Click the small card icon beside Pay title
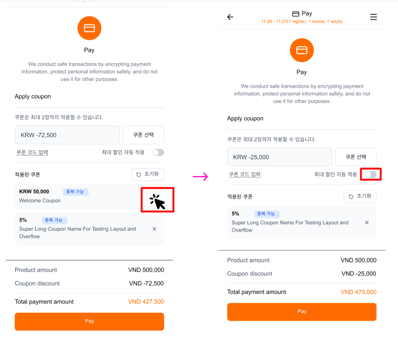 point(296,14)
